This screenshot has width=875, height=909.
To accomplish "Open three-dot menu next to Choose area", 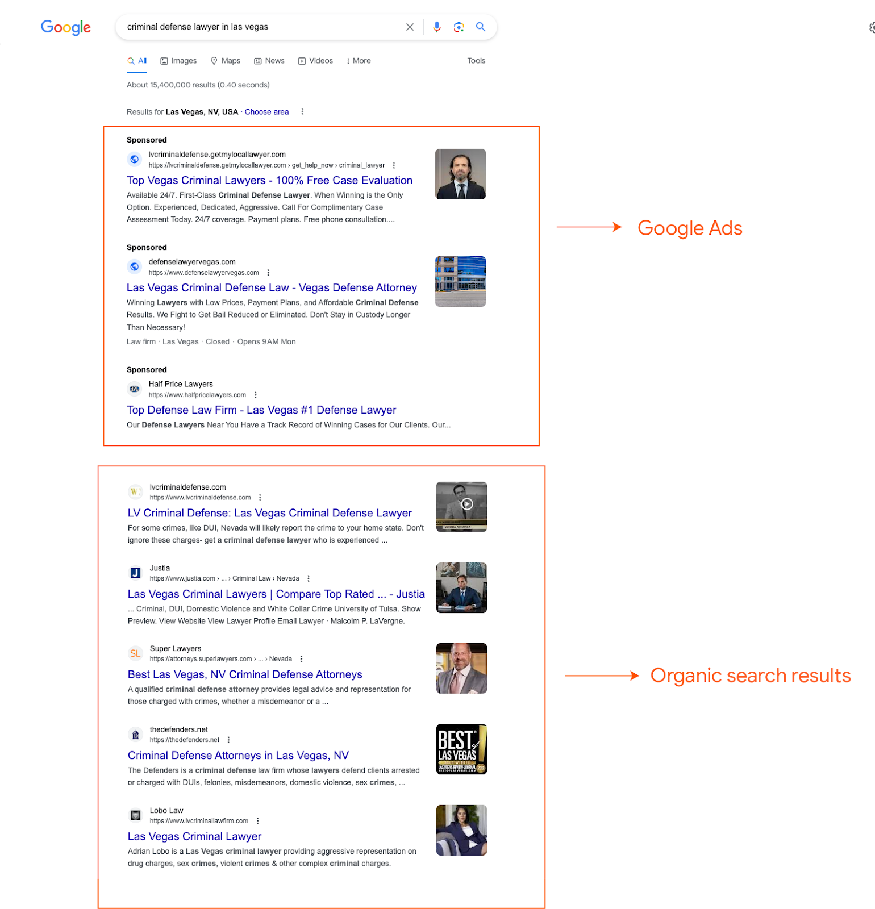I will [x=302, y=111].
